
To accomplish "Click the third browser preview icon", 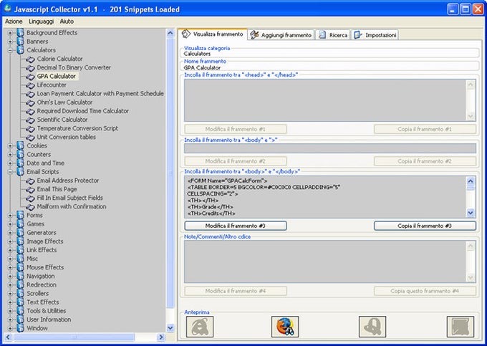I will point(372,327).
